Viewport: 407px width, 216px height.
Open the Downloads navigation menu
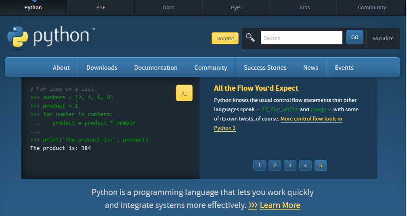pyautogui.click(x=102, y=68)
